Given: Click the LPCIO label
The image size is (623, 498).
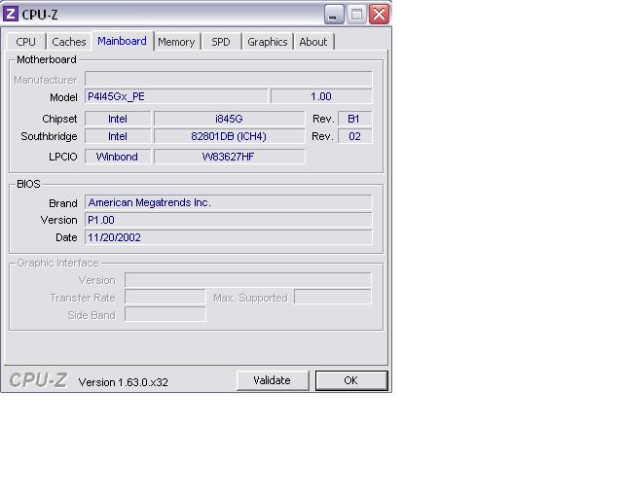Looking at the screenshot, I should tap(62, 157).
